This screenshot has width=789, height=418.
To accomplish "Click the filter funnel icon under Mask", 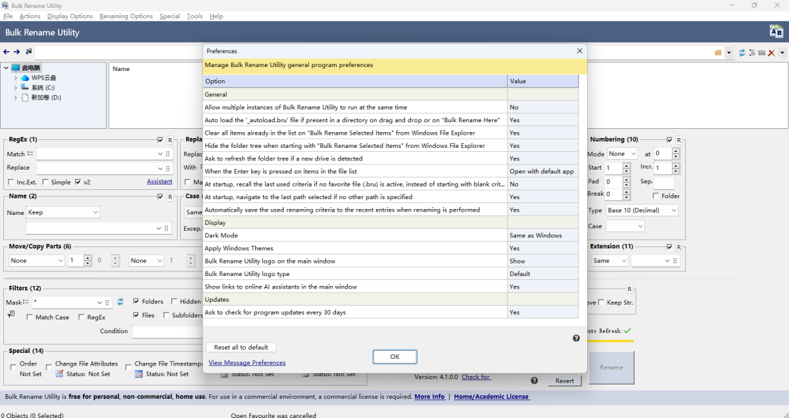I will pyautogui.click(x=11, y=315).
